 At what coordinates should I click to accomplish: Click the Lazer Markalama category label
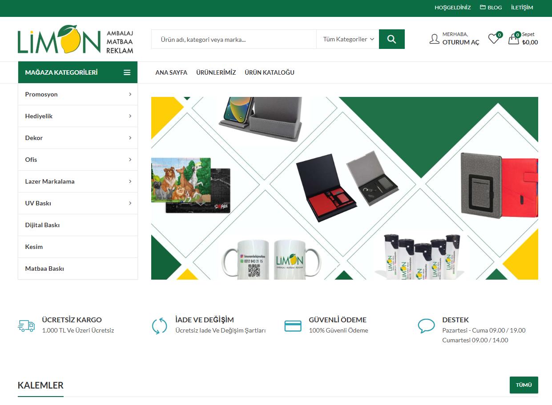50,181
